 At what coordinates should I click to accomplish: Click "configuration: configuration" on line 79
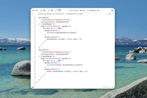tap(55, 54)
